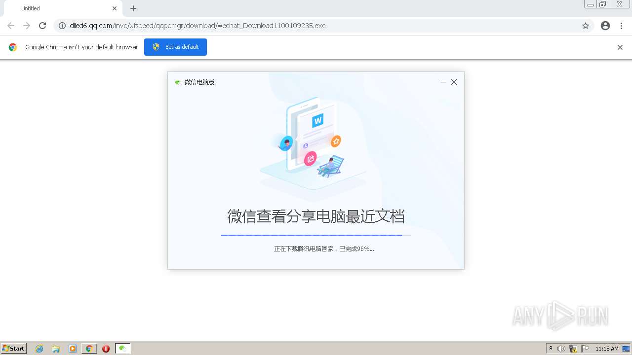Image resolution: width=632 pixels, height=355 pixels.
Task: Click the 11:18 AM system clock
Action: pyautogui.click(x=607, y=349)
